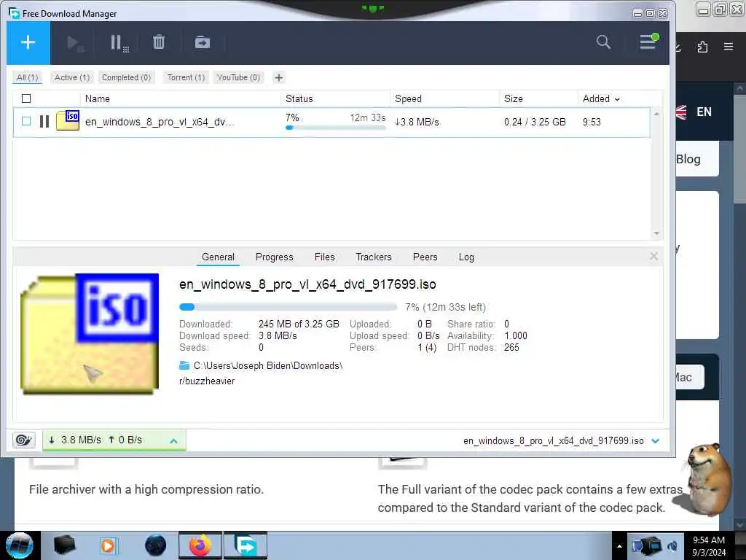
Task: Switch to the Files tab
Action: pyautogui.click(x=324, y=257)
